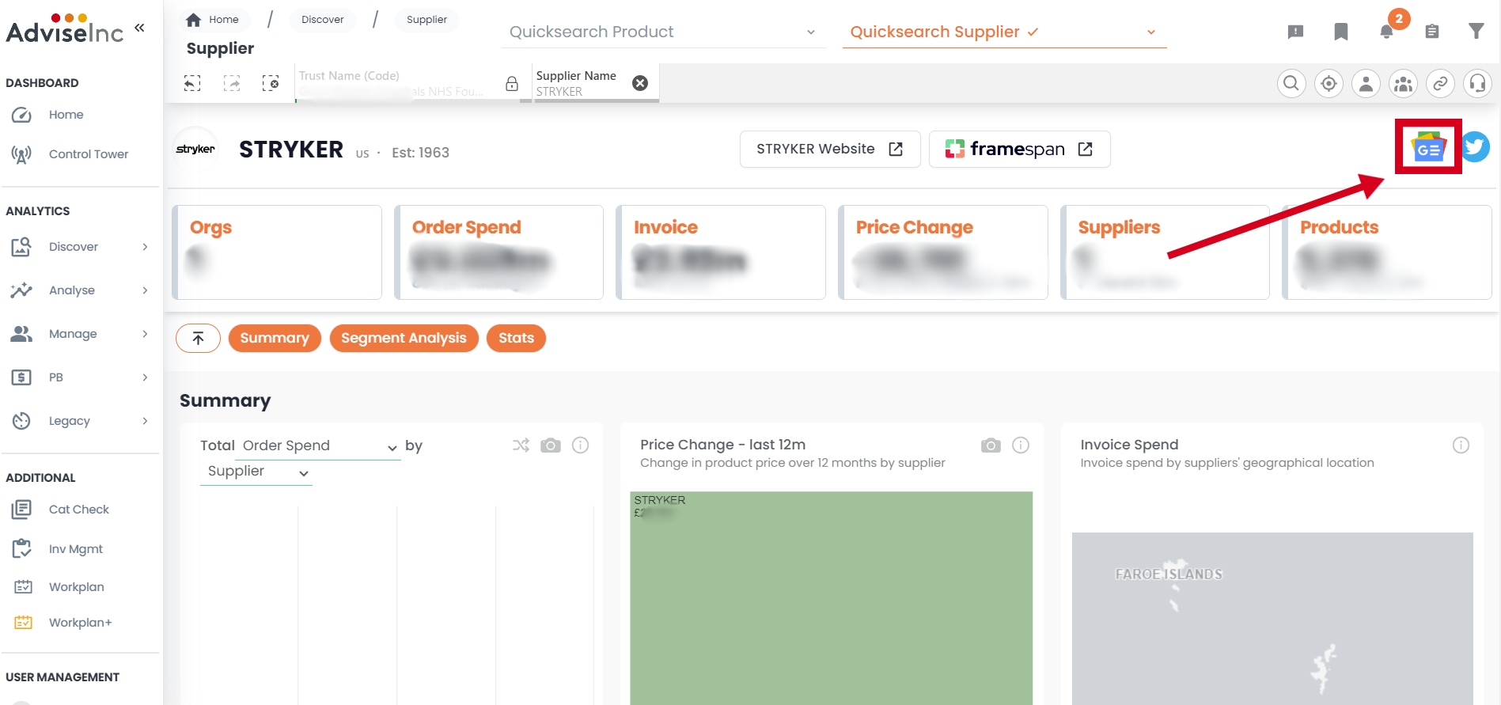The width and height of the screenshot is (1501, 705).
Task: Click the PB dollar icon
Action: point(21,377)
